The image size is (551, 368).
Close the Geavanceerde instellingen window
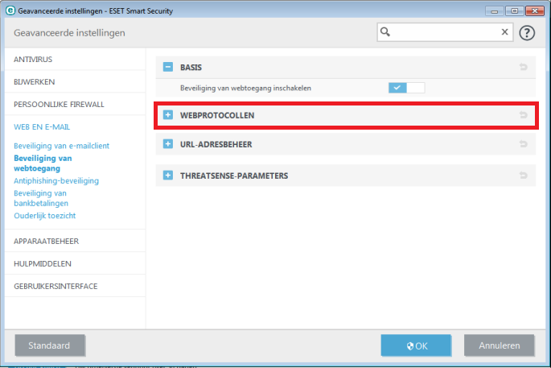click(x=535, y=11)
